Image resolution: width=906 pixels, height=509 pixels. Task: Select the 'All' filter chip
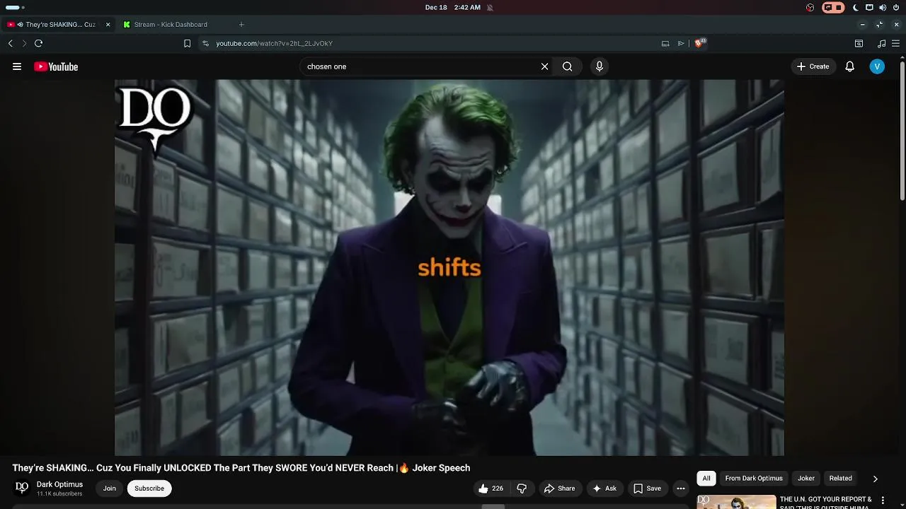click(706, 479)
